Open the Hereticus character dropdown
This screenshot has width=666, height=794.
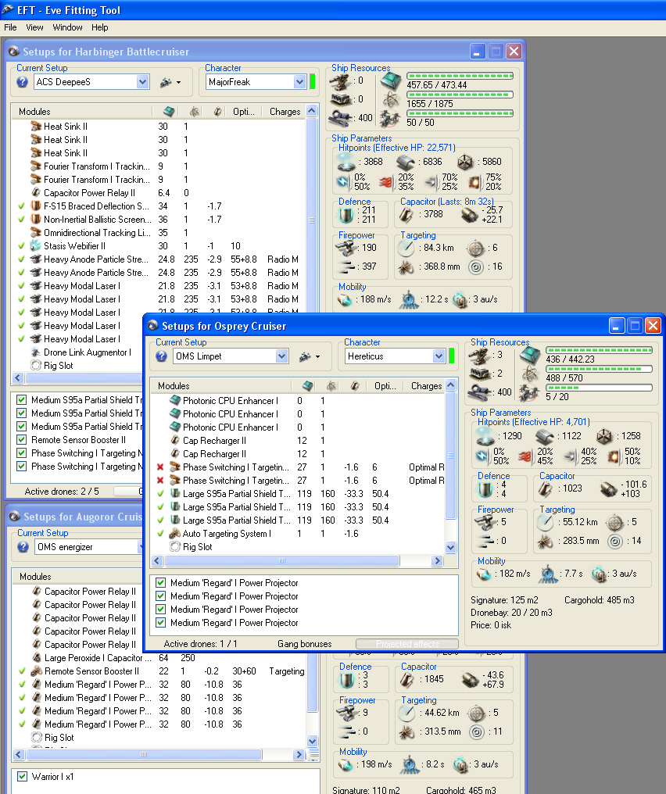tap(439, 356)
